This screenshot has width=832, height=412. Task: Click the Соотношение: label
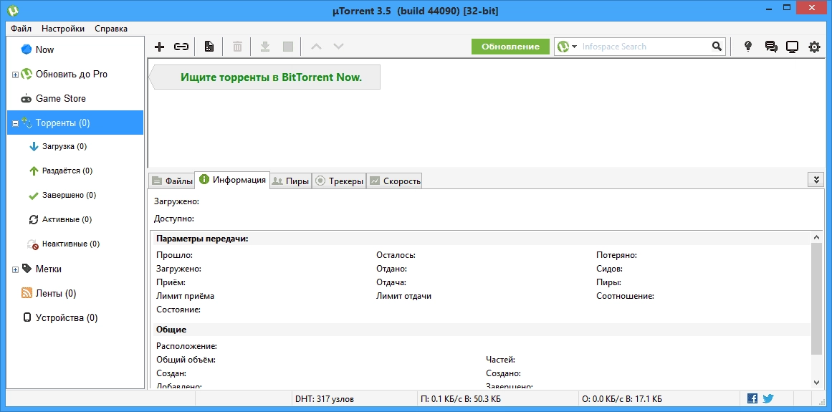625,296
